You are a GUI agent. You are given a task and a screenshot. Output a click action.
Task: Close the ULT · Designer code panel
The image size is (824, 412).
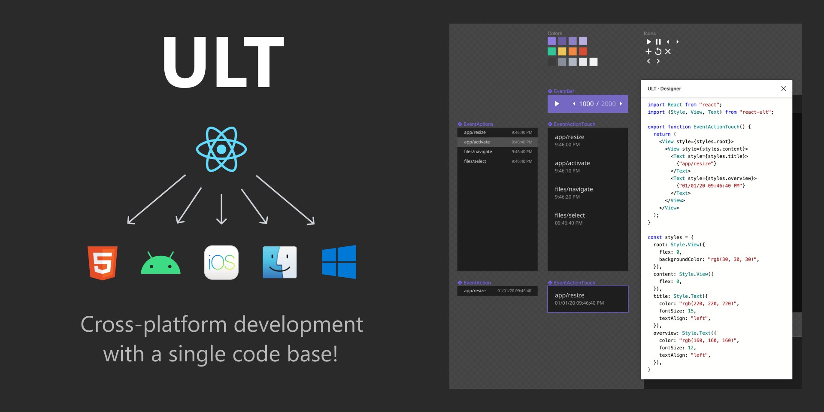tap(784, 88)
